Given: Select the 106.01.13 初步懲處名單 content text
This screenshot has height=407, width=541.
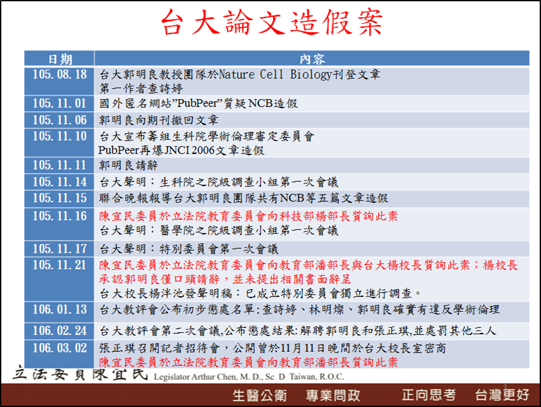Looking at the screenshot, I should (300, 310).
